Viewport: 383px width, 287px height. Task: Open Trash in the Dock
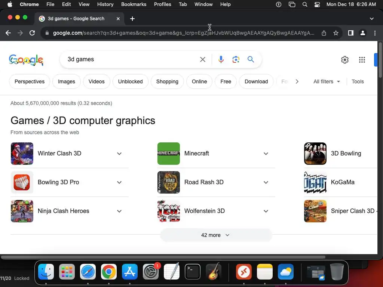click(337, 272)
